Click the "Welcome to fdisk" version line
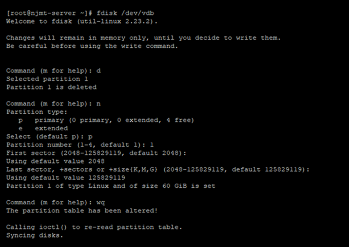This screenshot has width=349, height=247. click(x=82, y=21)
